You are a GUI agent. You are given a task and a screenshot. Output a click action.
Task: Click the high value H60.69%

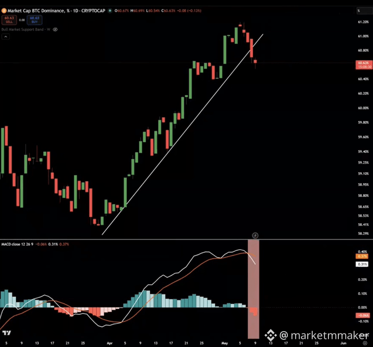point(137,11)
